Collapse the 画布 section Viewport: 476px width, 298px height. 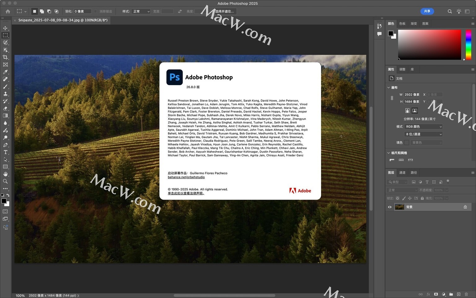(x=389, y=88)
